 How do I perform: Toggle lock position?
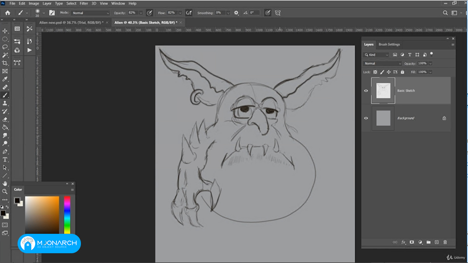(x=389, y=72)
